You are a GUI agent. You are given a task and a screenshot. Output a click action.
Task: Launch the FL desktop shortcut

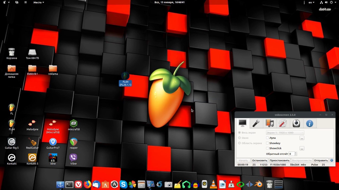click(x=12, y=109)
